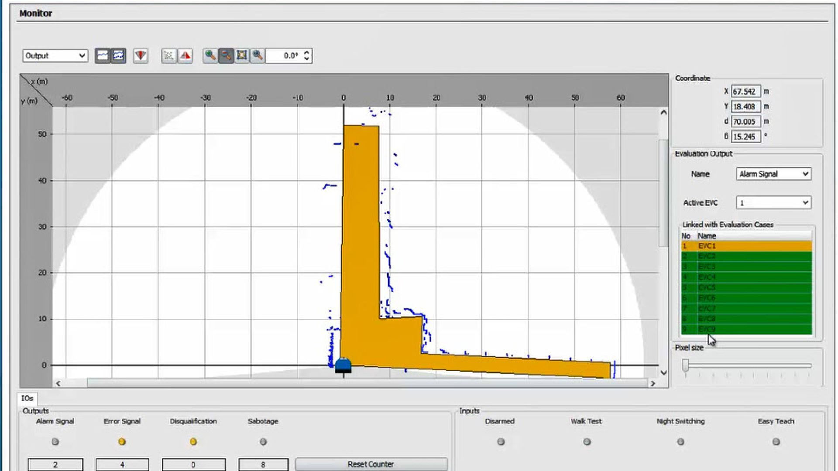Open the Evaluation Output Name dropdown

point(773,174)
